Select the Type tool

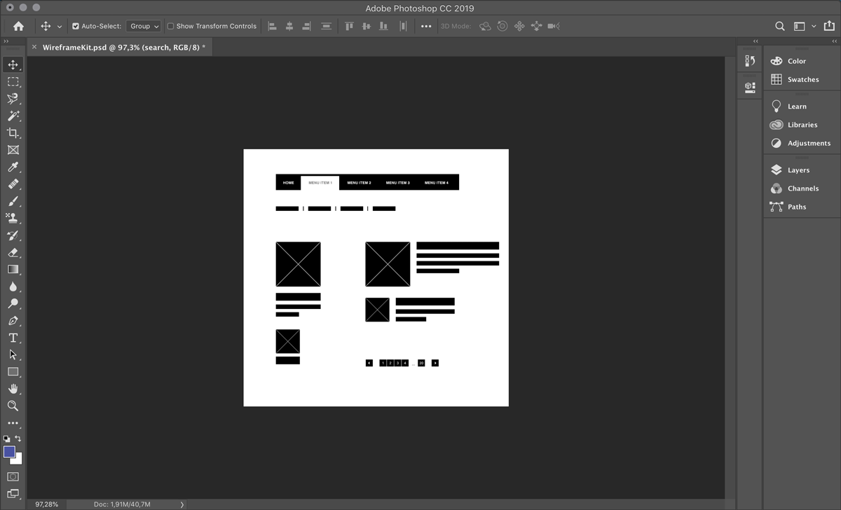[13, 338]
